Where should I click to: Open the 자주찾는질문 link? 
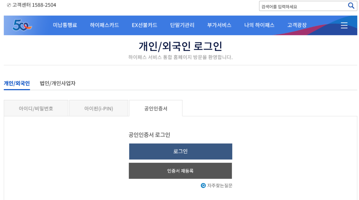tap(220, 186)
